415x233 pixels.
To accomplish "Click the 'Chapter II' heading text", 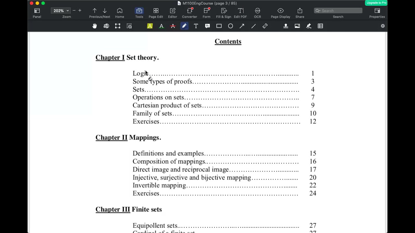I will click(112, 138).
